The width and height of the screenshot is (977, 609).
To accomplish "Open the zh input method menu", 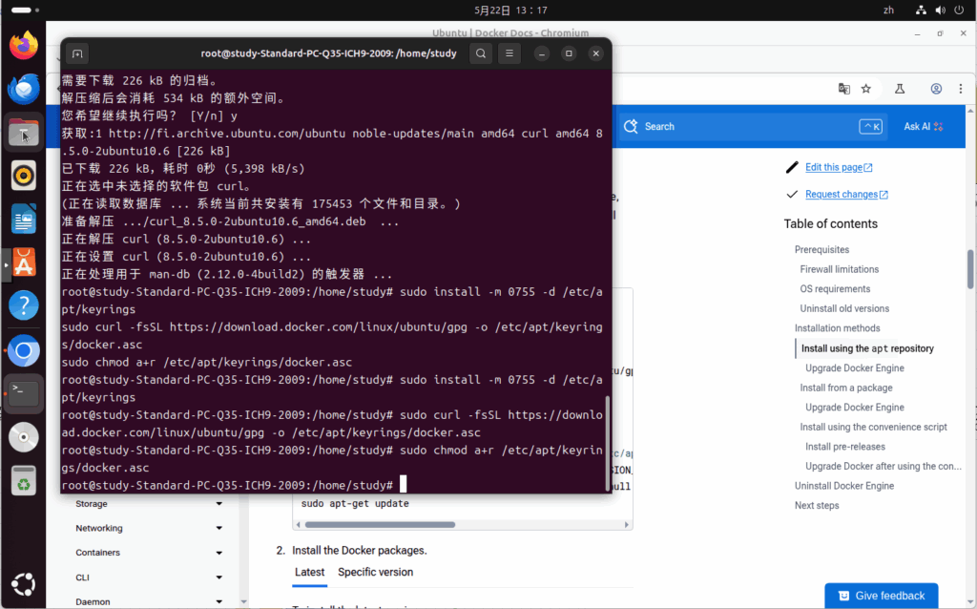I will pos(888,10).
